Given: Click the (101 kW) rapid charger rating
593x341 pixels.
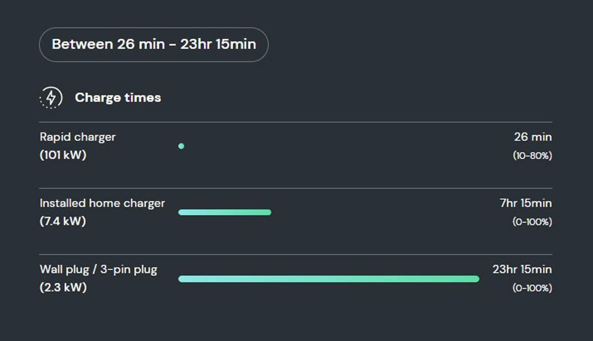Looking at the screenshot, I should [63, 155].
